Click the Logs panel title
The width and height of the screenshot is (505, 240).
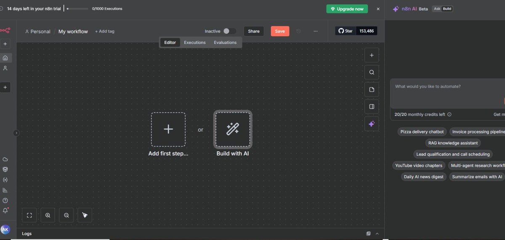click(27, 234)
